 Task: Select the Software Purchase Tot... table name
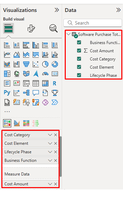click(99, 34)
